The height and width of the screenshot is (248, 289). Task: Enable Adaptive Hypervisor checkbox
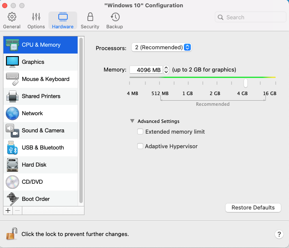(140, 146)
